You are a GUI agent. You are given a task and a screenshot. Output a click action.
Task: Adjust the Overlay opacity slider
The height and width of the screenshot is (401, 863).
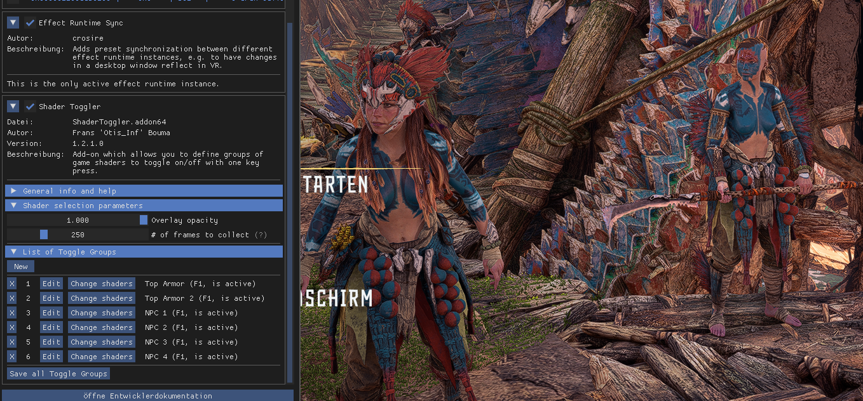click(x=78, y=220)
